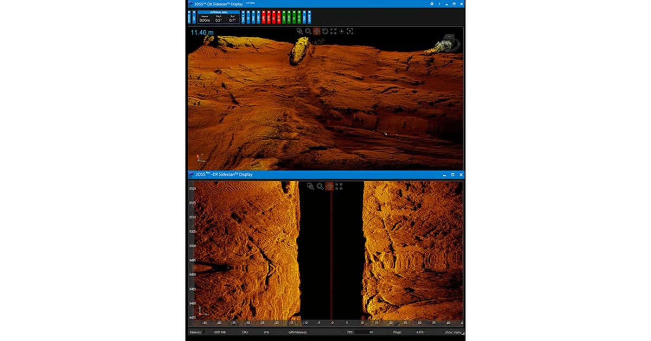Viewport: 651px width, 341px height.
Task: Click the bracketed frame icon in 3D toolbar
Action: point(350,31)
